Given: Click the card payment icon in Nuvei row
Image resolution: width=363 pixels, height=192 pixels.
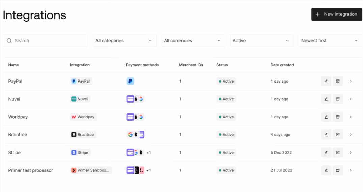Looking at the screenshot, I should tap(130, 99).
